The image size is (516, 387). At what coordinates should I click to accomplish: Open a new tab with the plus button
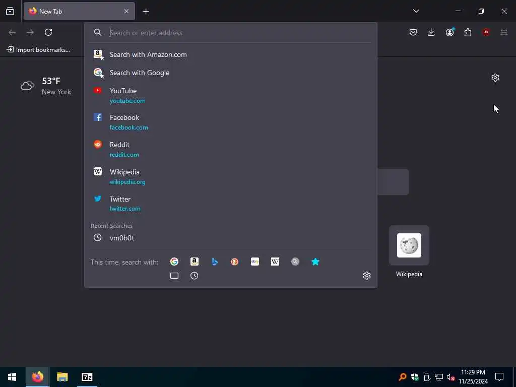[146, 12]
